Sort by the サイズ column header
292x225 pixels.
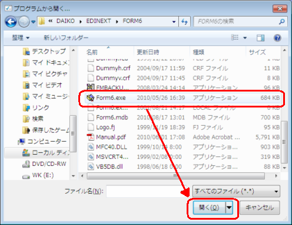click(x=257, y=52)
